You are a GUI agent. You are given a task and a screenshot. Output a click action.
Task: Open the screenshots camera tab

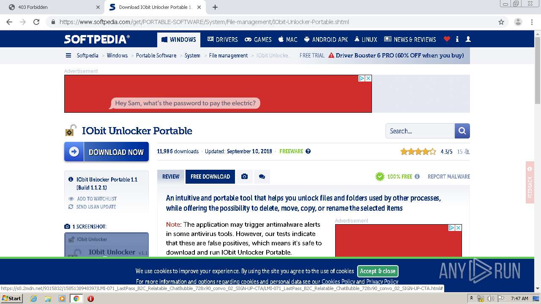[244, 176]
